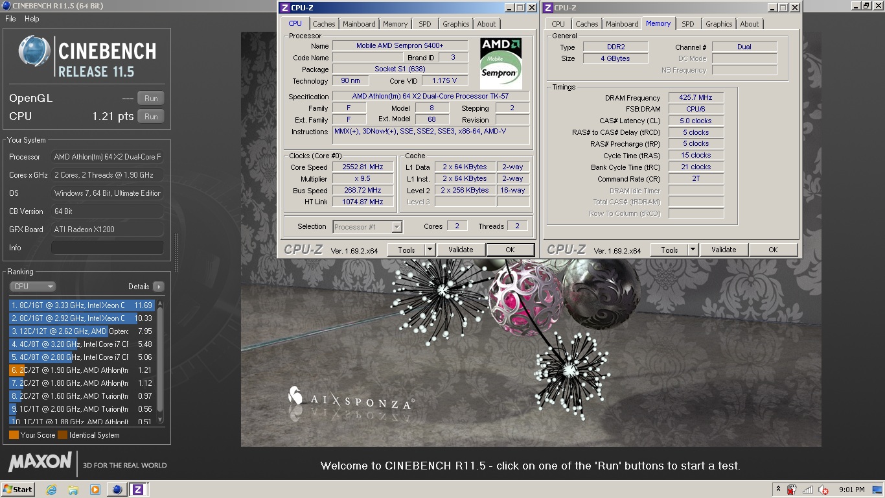Open ranking Details arrow button
This screenshot has height=498, width=885.
tap(159, 287)
